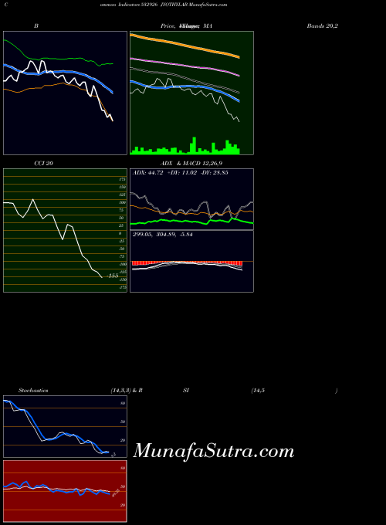Click the tallest green volume bar
Image resolution: width=386 pixels, height=525 pixels.
194,146
